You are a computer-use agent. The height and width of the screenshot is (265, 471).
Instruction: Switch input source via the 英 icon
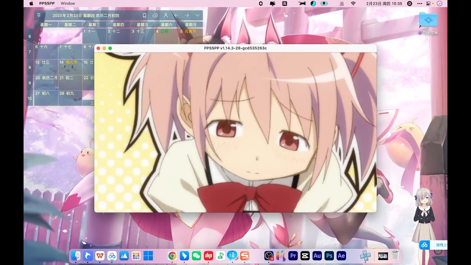click(285, 3)
